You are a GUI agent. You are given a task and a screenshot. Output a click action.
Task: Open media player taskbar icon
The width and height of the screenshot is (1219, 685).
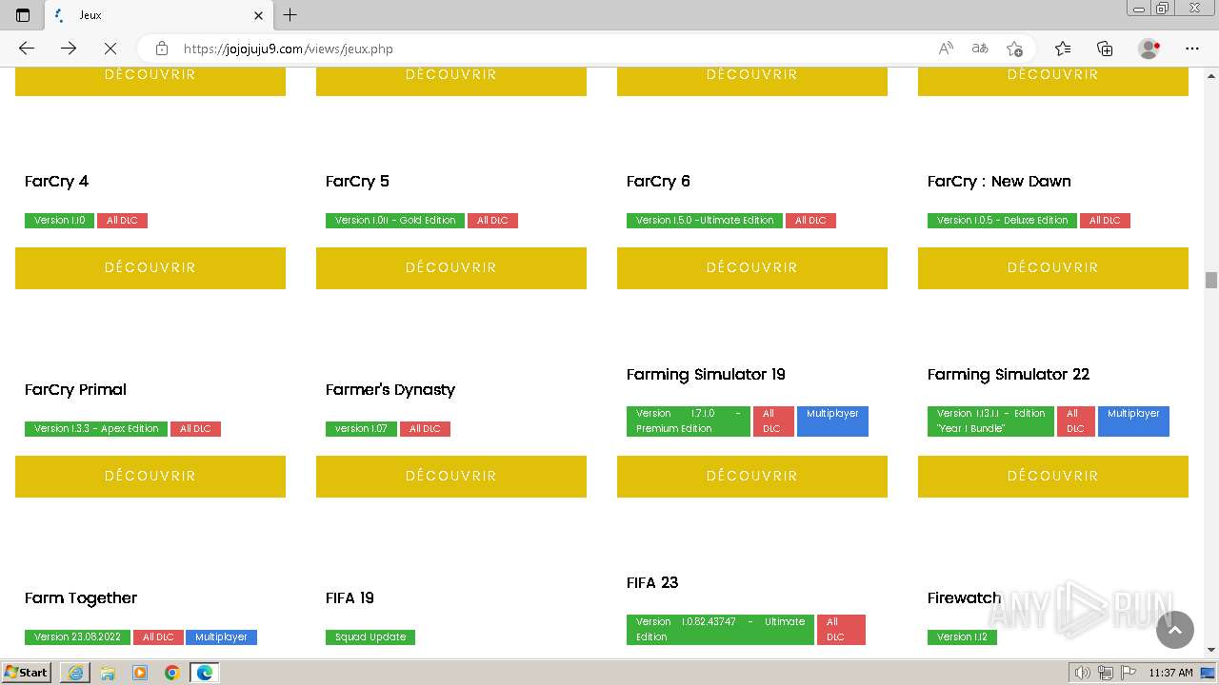click(x=140, y=673)
